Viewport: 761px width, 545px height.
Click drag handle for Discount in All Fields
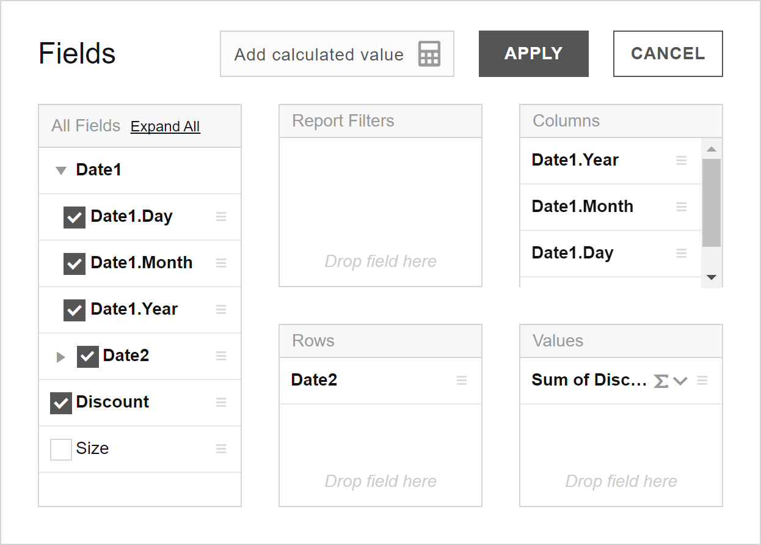pyautogui.click(x=221, y=403)
